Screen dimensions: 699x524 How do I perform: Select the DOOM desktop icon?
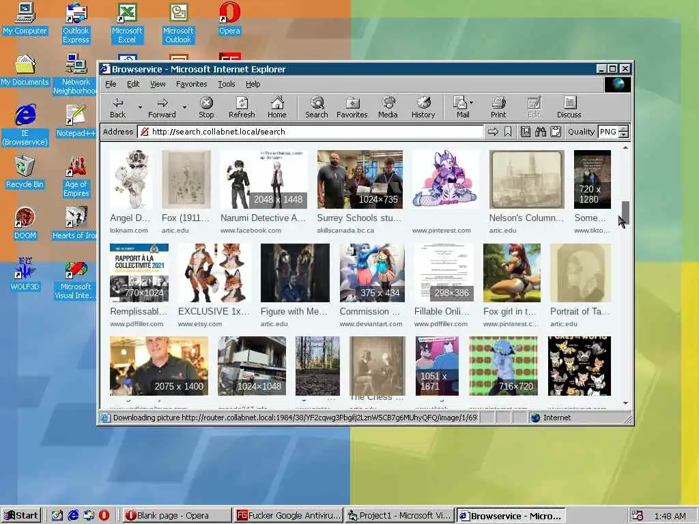point(25,224)
